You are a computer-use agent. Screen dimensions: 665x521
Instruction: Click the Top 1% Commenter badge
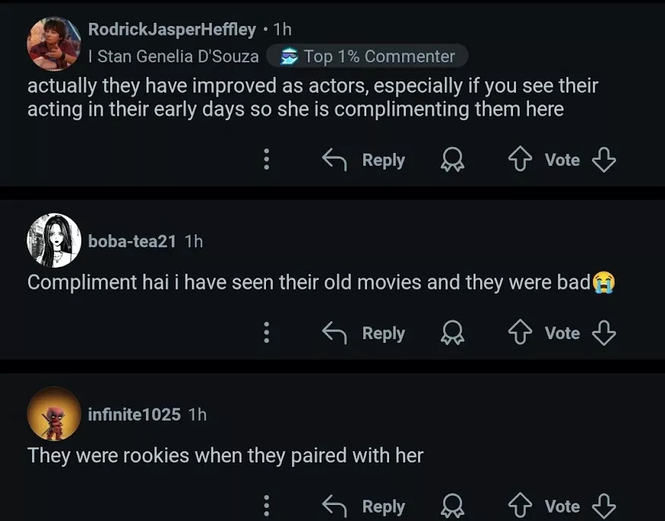pyautogui.click(x=368, y=56)
